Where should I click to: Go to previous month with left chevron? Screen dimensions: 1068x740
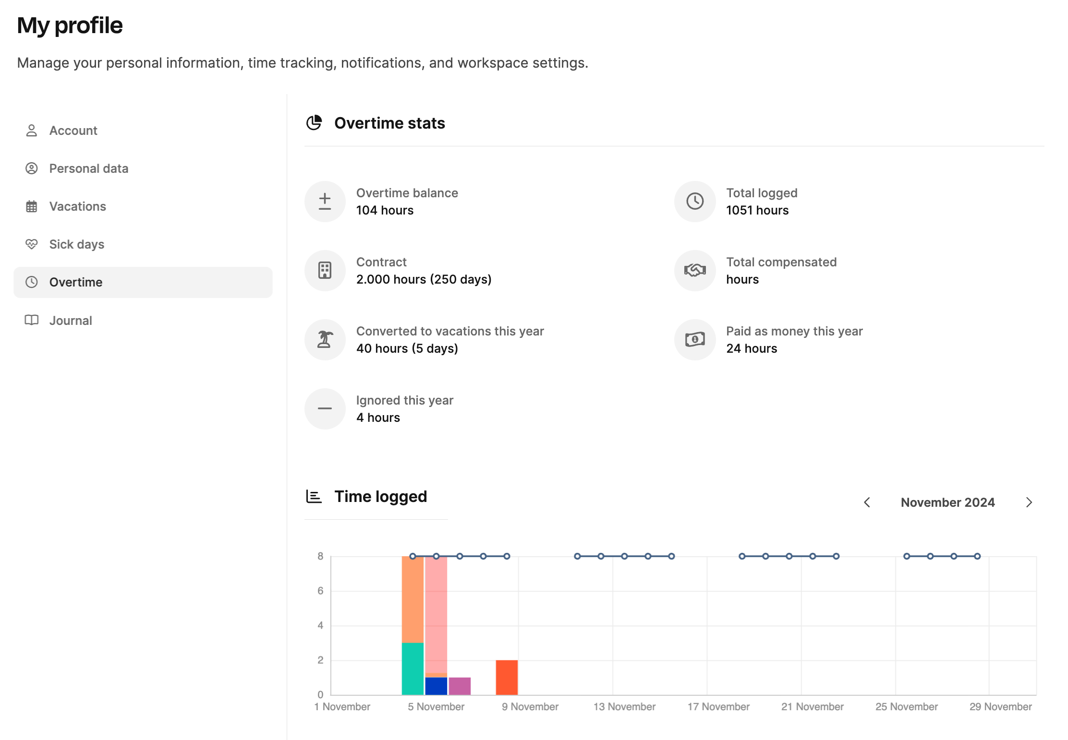pos(867,502)
